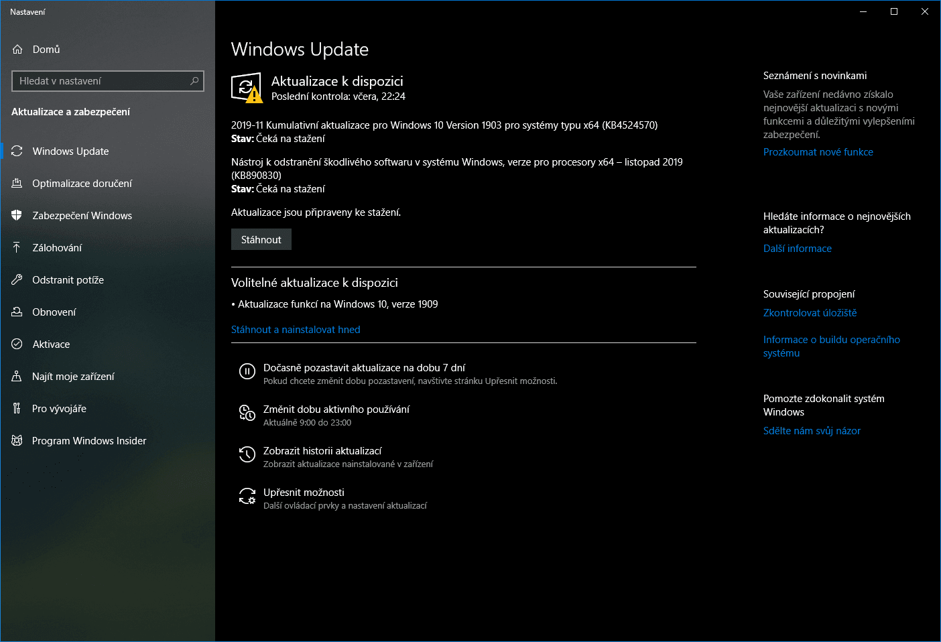941x642 pixels.
Task: Click Aktualizace jsou připraveny ke stažení text
Action: 316,212
